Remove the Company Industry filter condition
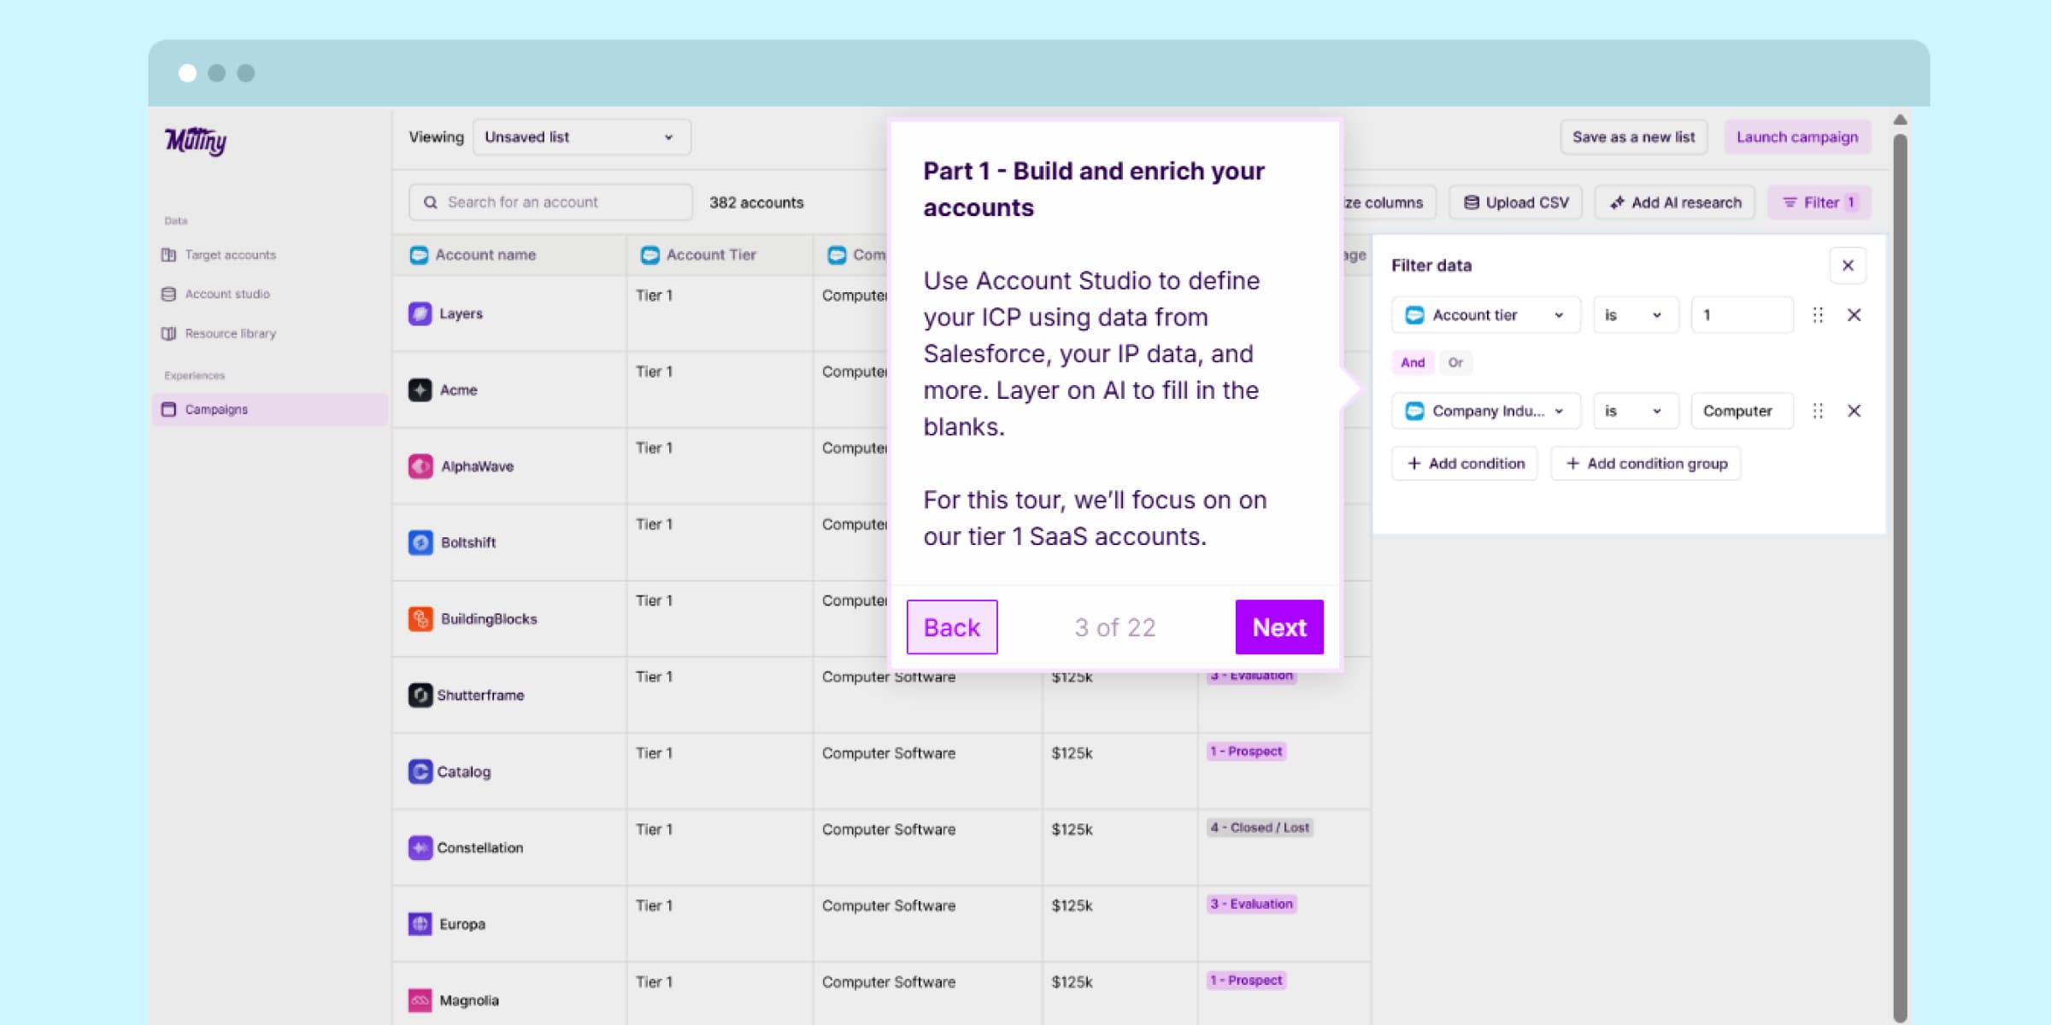 1854,411
